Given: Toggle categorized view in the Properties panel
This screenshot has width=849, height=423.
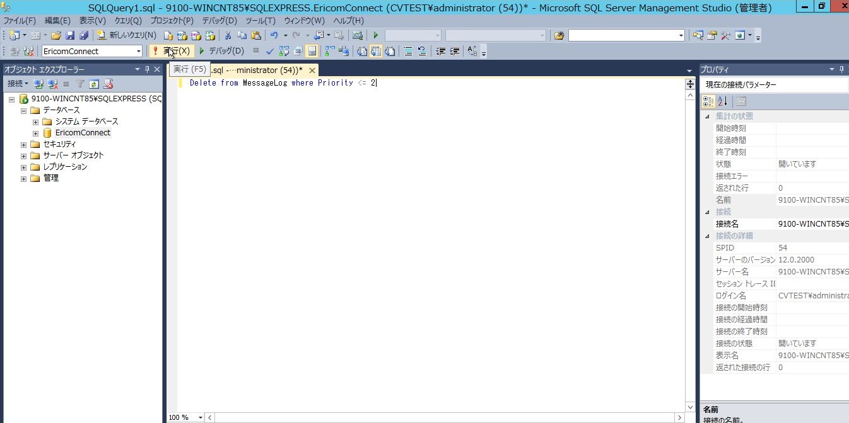Looking at the screenshot, I should click(708, 101).
